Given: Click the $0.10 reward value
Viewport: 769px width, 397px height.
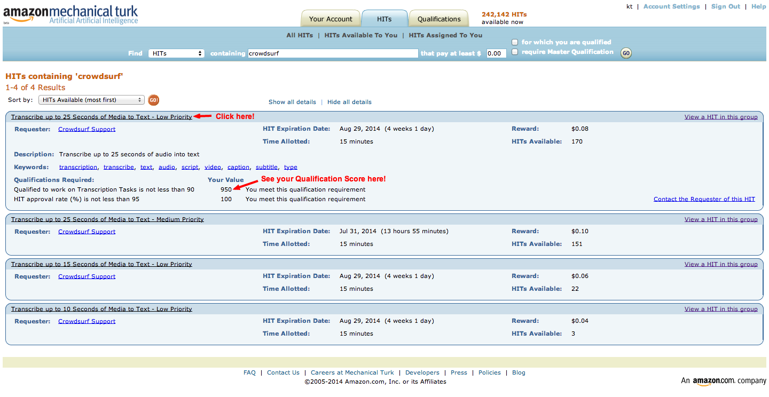Looking at the screenshot, I should [580, 231].
